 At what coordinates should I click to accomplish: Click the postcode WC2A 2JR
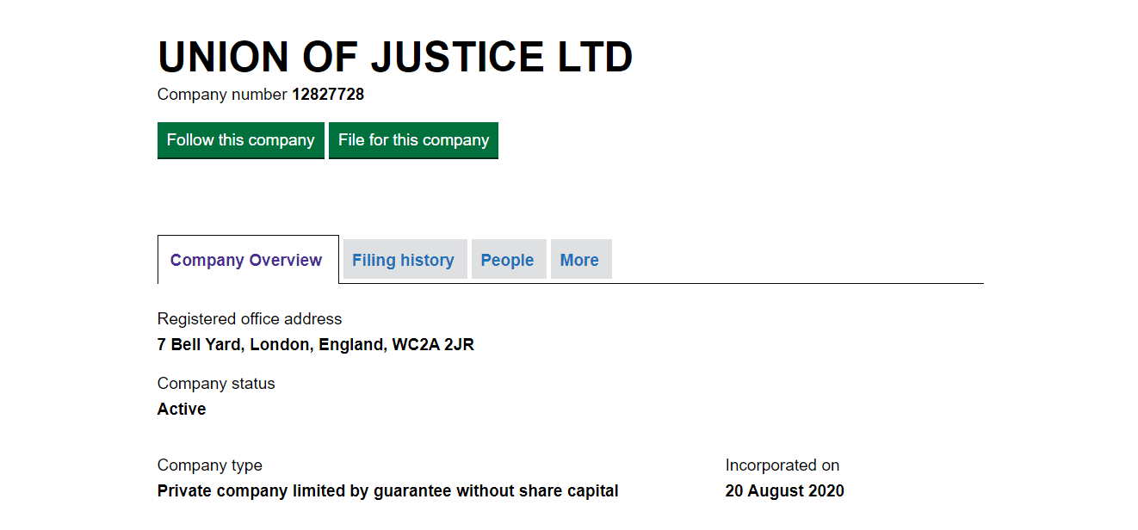(433, 345)
